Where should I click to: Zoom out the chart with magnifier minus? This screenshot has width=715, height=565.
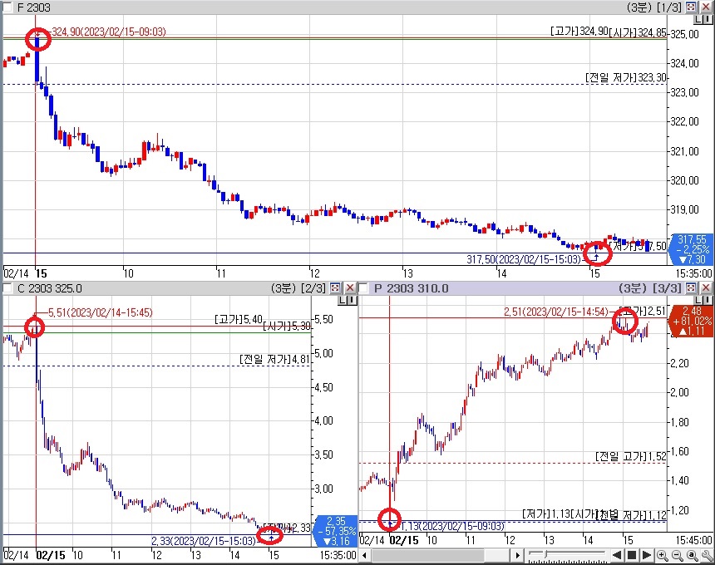[x=677, y=555]
